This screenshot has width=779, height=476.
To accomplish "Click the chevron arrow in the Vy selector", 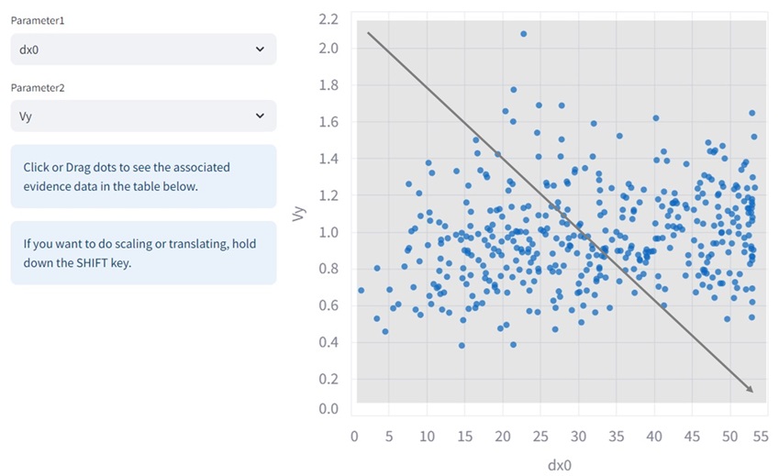I will [260, 116].
